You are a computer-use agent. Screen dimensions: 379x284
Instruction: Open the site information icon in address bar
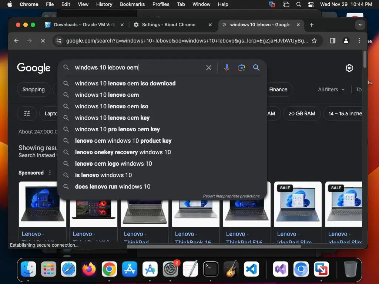tap(59, 41)
